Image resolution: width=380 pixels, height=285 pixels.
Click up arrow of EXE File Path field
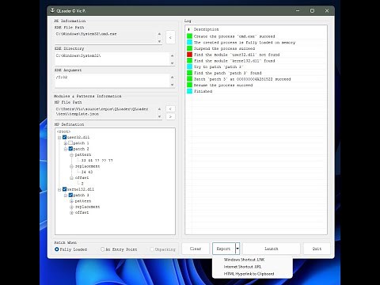[159, 34]
